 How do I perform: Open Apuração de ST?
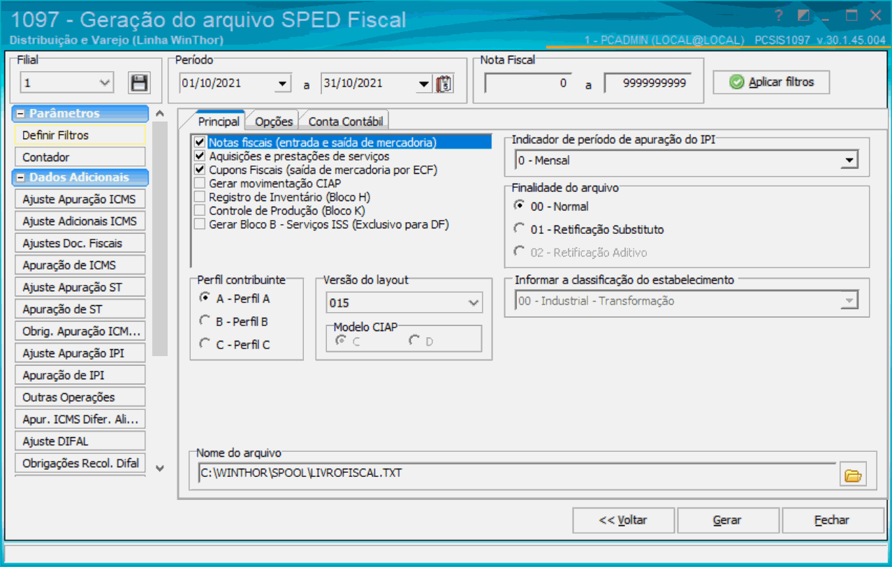pos(80,309)
